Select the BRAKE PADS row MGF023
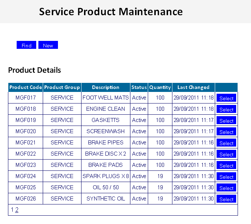The image size is (251, 224). coord(226,165)
